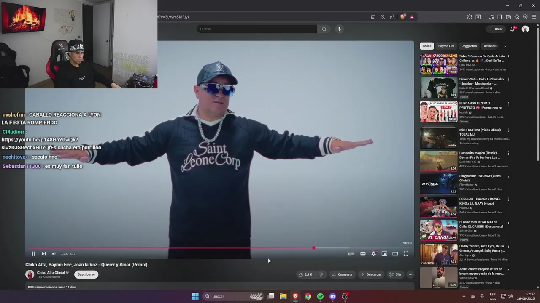
Task: Open OBS Studio from the taskbar
Action: [345, 296]
